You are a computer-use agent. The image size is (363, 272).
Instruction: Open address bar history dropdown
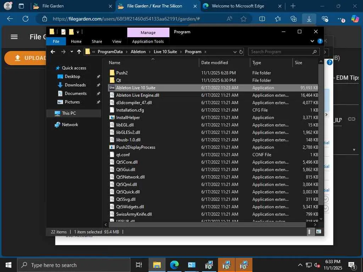pos(235,52)
